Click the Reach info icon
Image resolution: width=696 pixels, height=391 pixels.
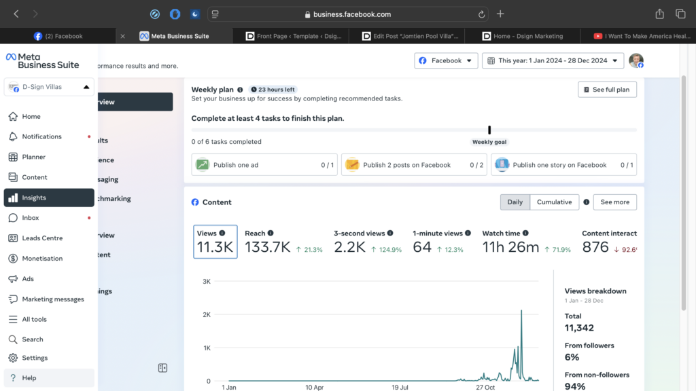point(271,234)
